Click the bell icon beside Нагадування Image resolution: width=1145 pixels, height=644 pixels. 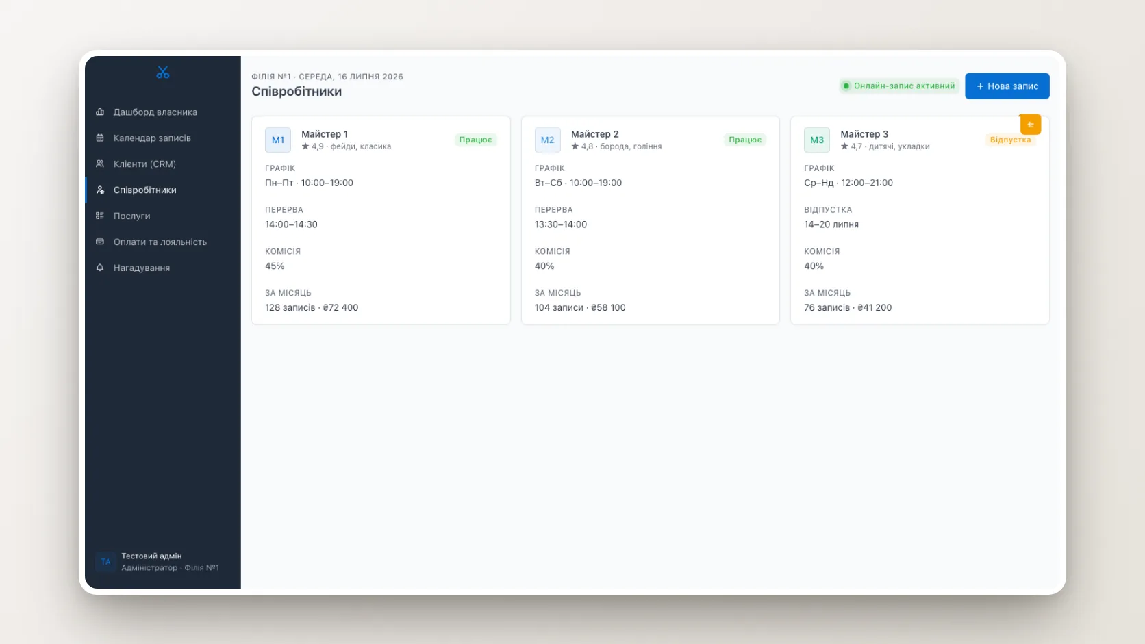100,268
